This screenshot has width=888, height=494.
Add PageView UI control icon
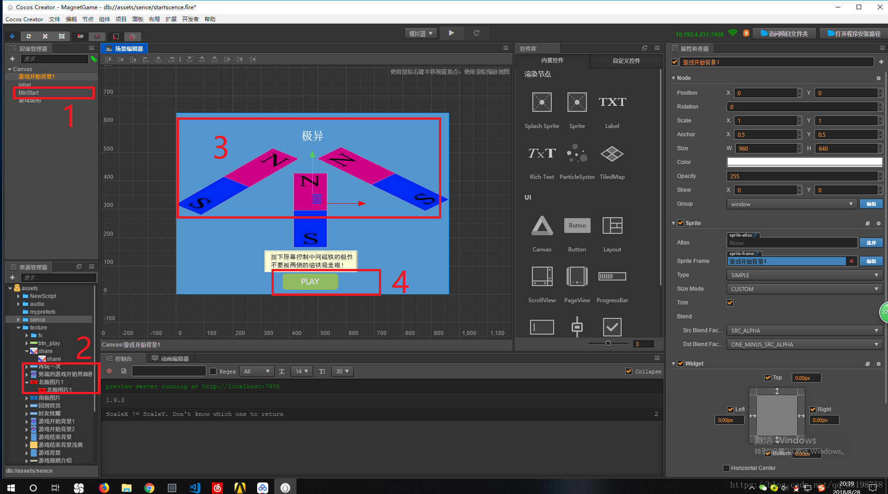coord(577,276)
